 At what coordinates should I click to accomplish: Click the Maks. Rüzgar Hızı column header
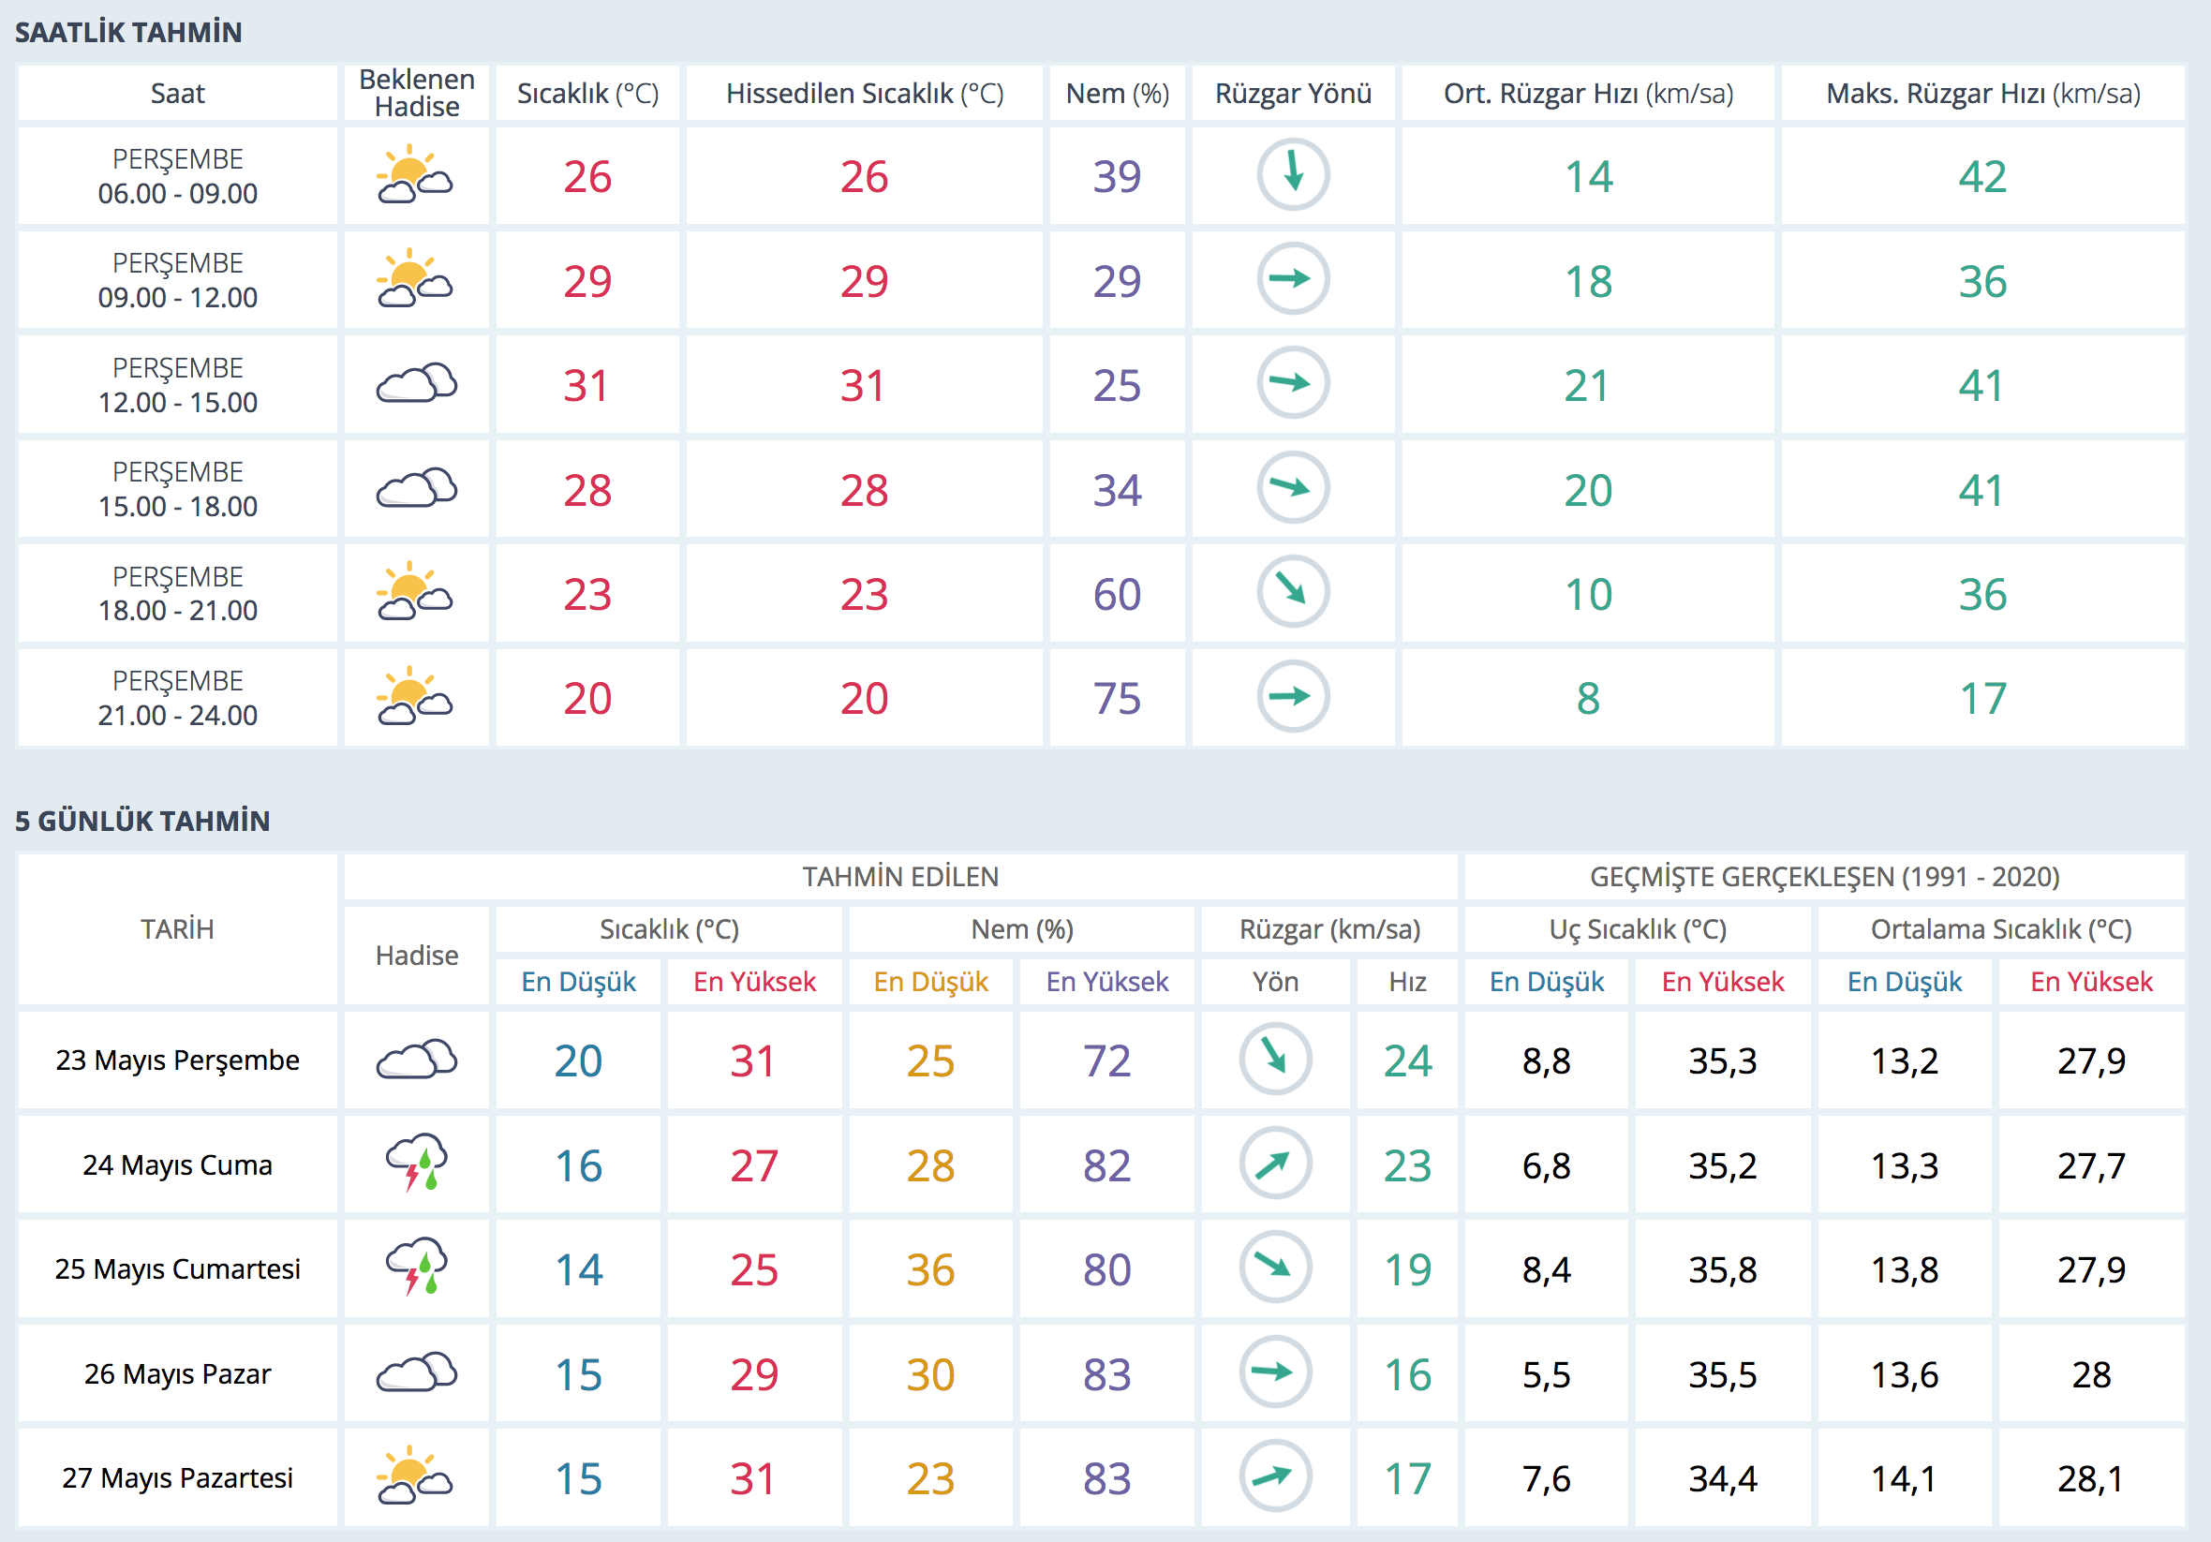(x=1982, y=94)
